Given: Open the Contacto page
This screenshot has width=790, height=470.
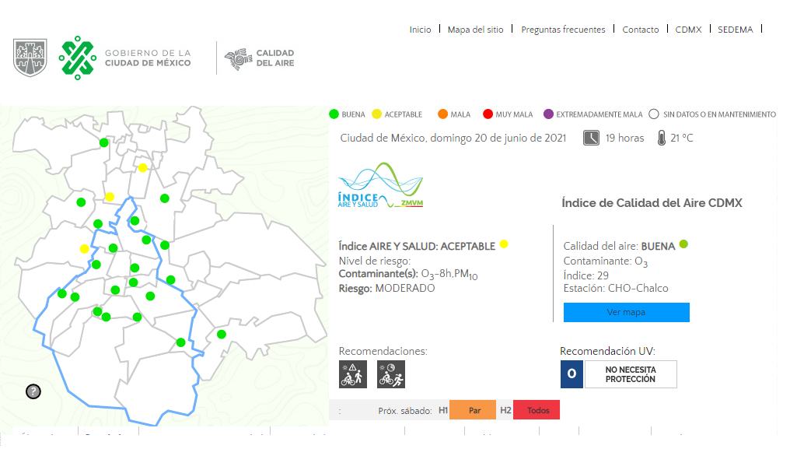Looking at the screenshot, I should pos(641,30).
